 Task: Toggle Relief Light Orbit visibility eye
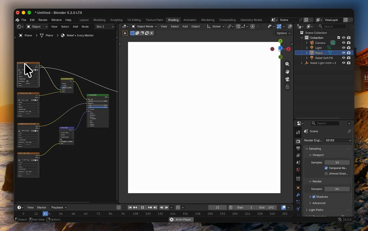(344, 63)
